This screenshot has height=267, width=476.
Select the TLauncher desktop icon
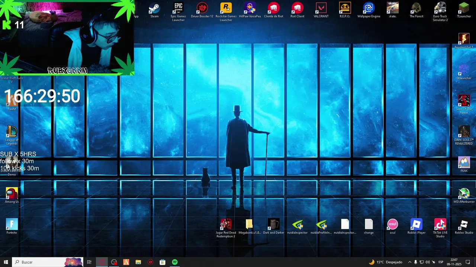click(464, 10)
